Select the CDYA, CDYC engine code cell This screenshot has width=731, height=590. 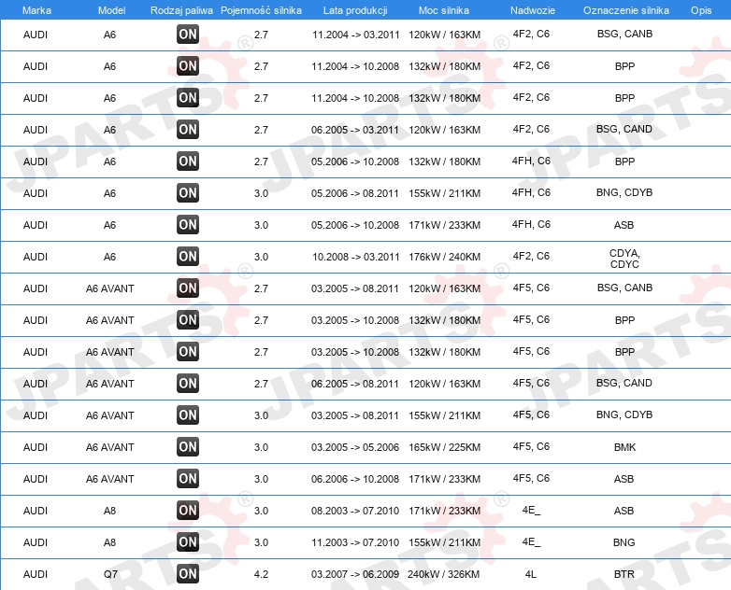[x=624, y=259]
